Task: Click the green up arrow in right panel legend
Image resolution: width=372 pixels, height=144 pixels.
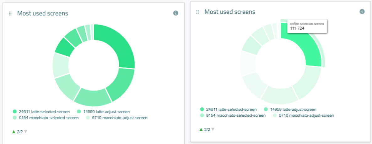Action: [201, 129]
